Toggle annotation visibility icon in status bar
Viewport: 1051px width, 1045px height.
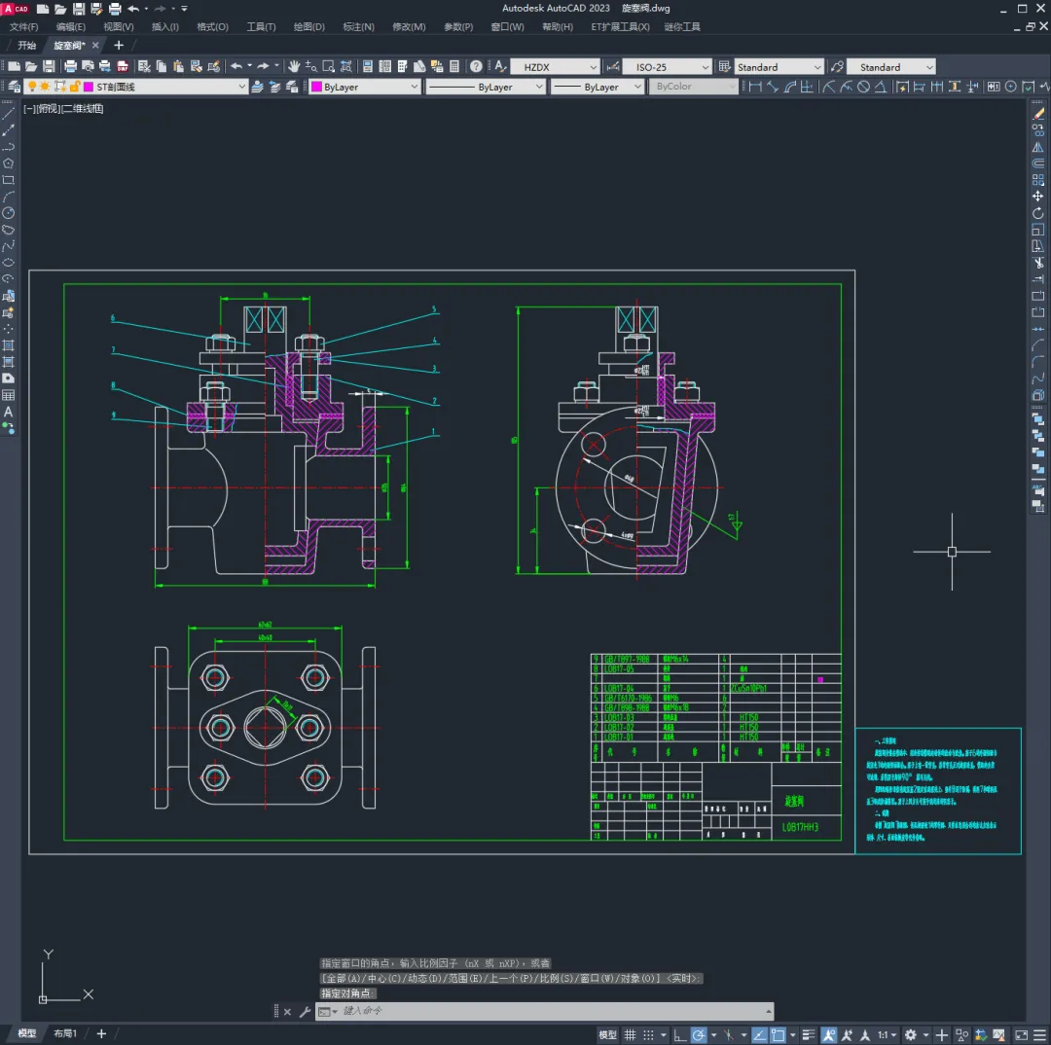[x=830, y=1034]
